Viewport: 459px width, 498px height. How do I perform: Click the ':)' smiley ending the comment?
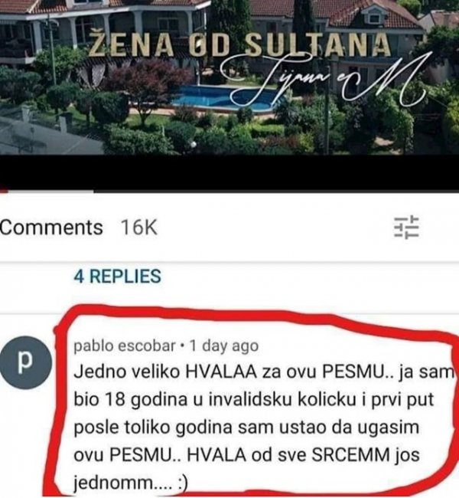pyautogui.click(x=183, y=483)
